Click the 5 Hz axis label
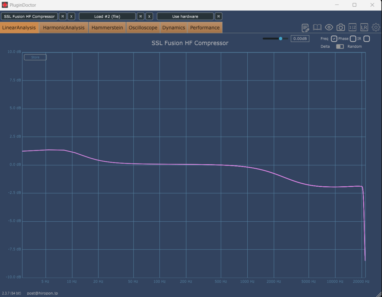 coord(45,281)
